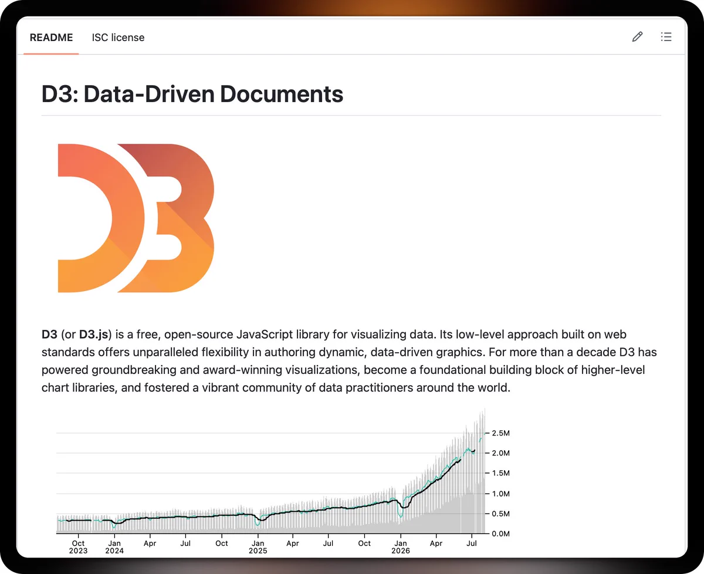Screen dimensions: 704x574
Task: Click the 0.5M axis label
Action: coord(500,514)
